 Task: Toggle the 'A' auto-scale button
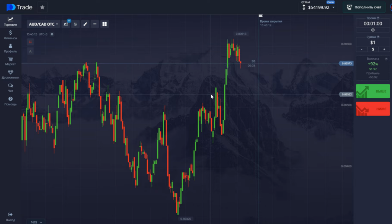point(30,51)
